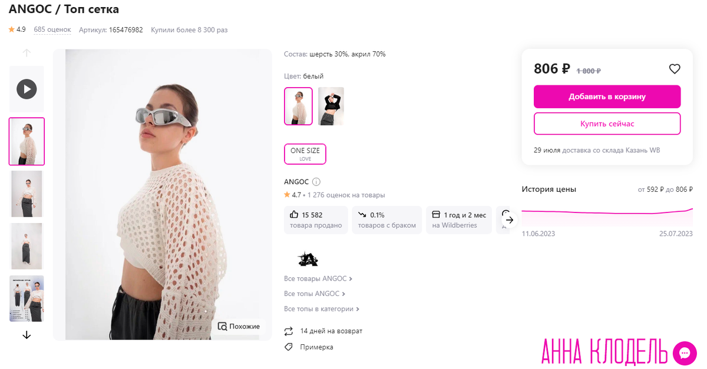Viewport: 707px width, 369px height.
Task: Add item to favorites with heart icon
Action: tap(675, 69)
